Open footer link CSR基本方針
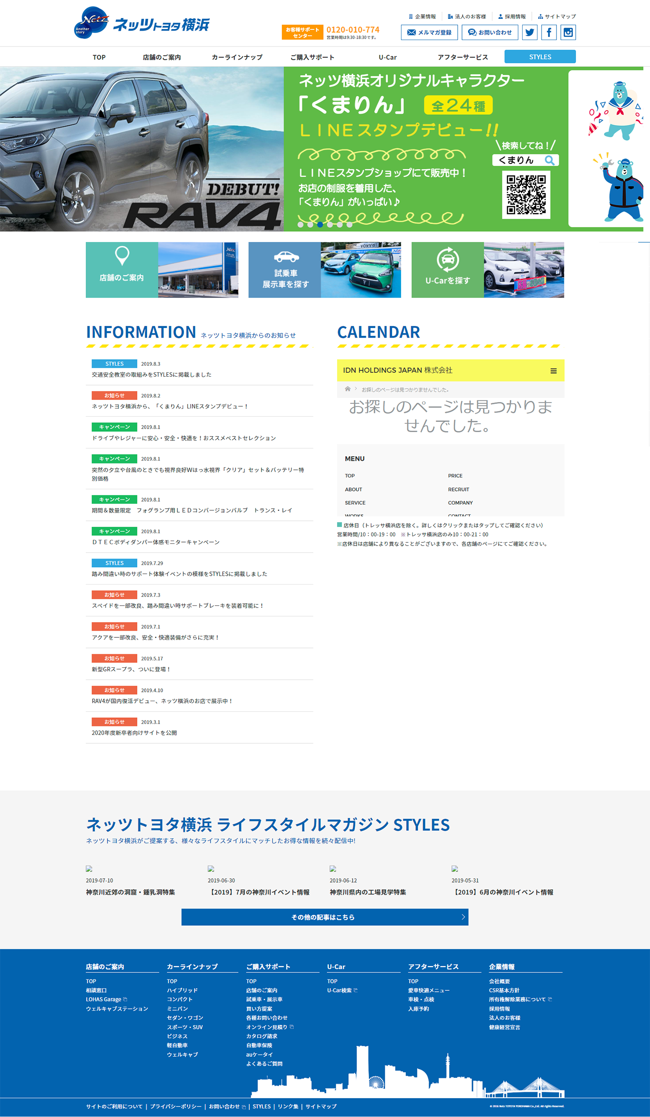Viewport: 650px width, 1117px height. coord(504,990)
